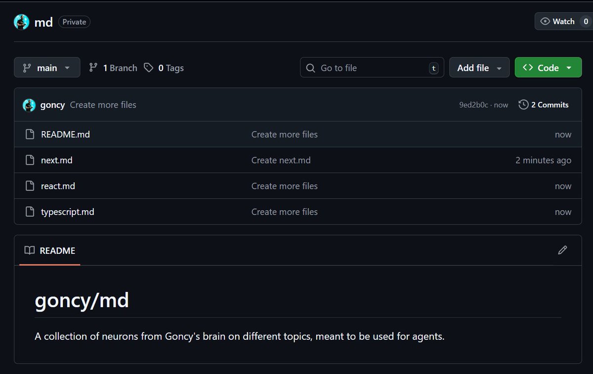Open the green Code dropdown button

coord(548,68)
